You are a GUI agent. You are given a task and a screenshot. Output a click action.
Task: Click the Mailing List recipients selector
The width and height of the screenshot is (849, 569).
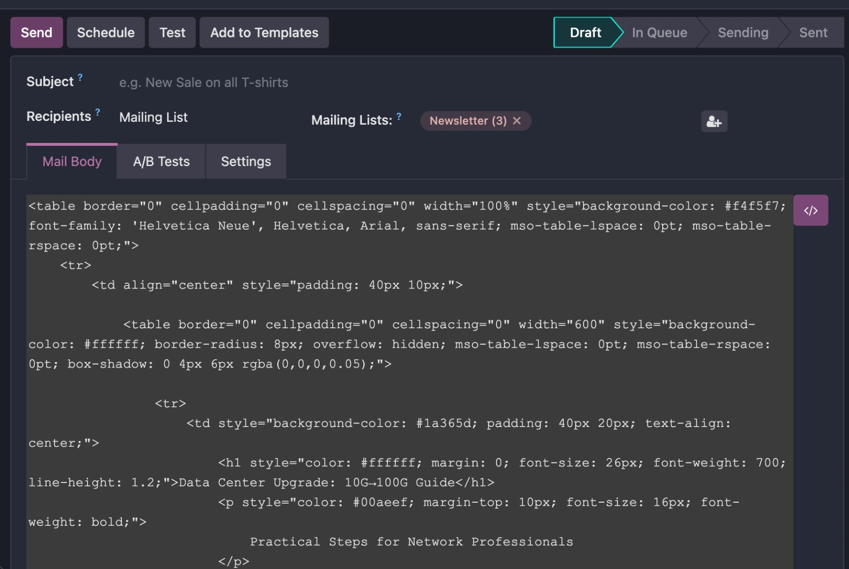[153, 117]
